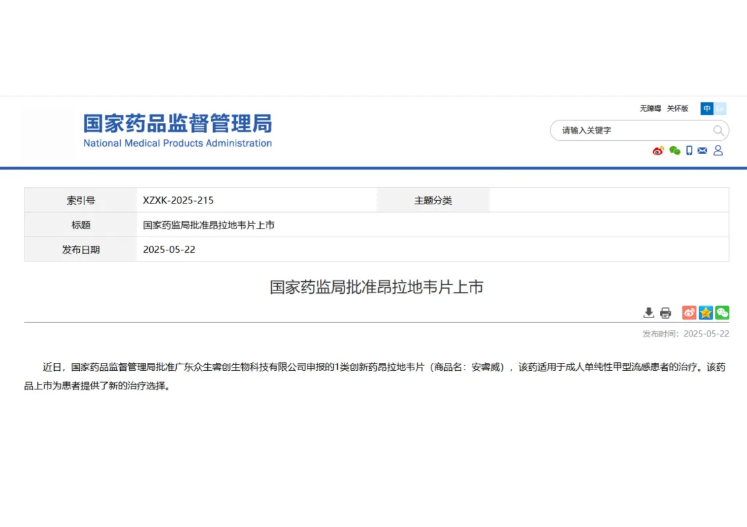Share article to Weibo via red icon

(689, 313)
